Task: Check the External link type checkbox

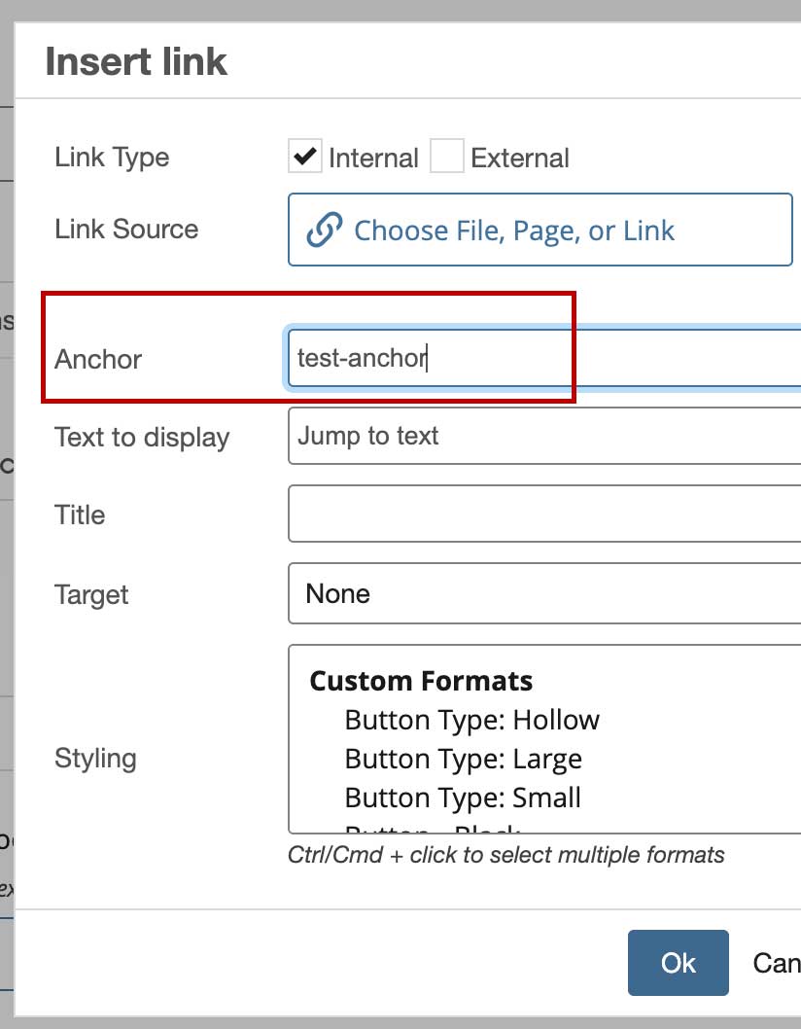Action: click(x=447, y=157)
